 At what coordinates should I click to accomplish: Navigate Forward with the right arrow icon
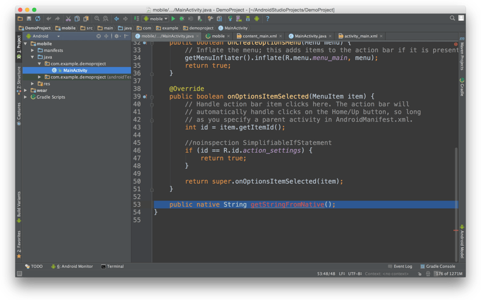pyautogui.click(x=126, y=19)
